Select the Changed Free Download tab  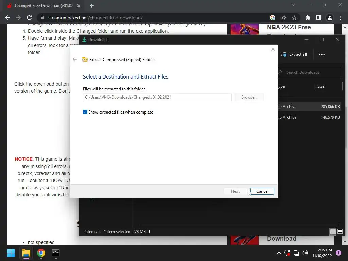(44, 6)
